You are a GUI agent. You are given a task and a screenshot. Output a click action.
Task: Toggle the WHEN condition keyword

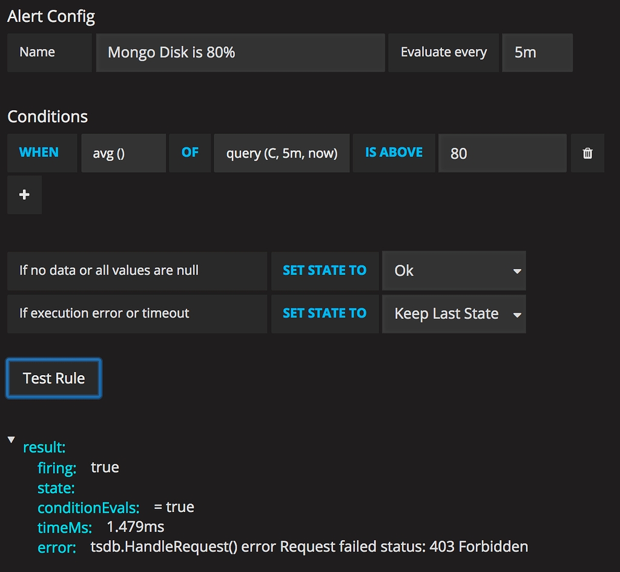tap(42, 153)
